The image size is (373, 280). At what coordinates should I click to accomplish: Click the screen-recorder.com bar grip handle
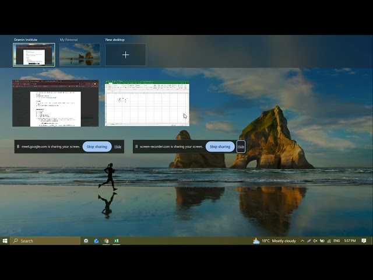tap(136, 146)
